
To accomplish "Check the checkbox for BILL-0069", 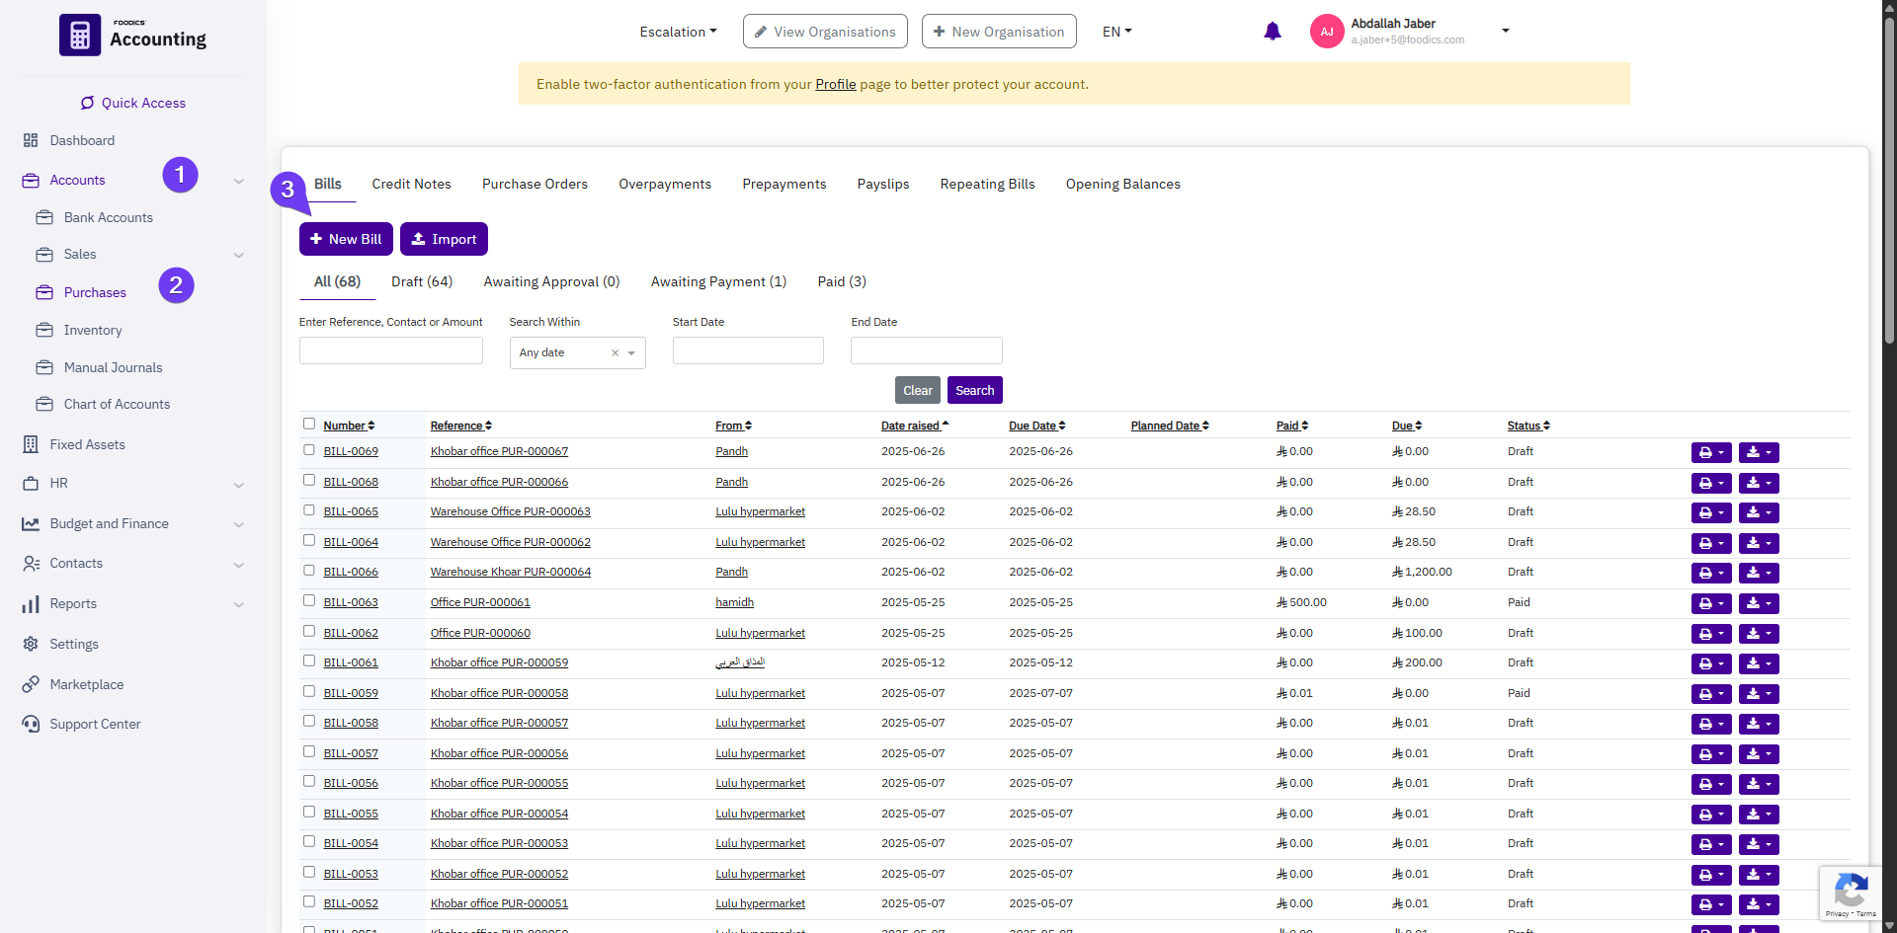I will pyautogui.click(x=307, y=450).
